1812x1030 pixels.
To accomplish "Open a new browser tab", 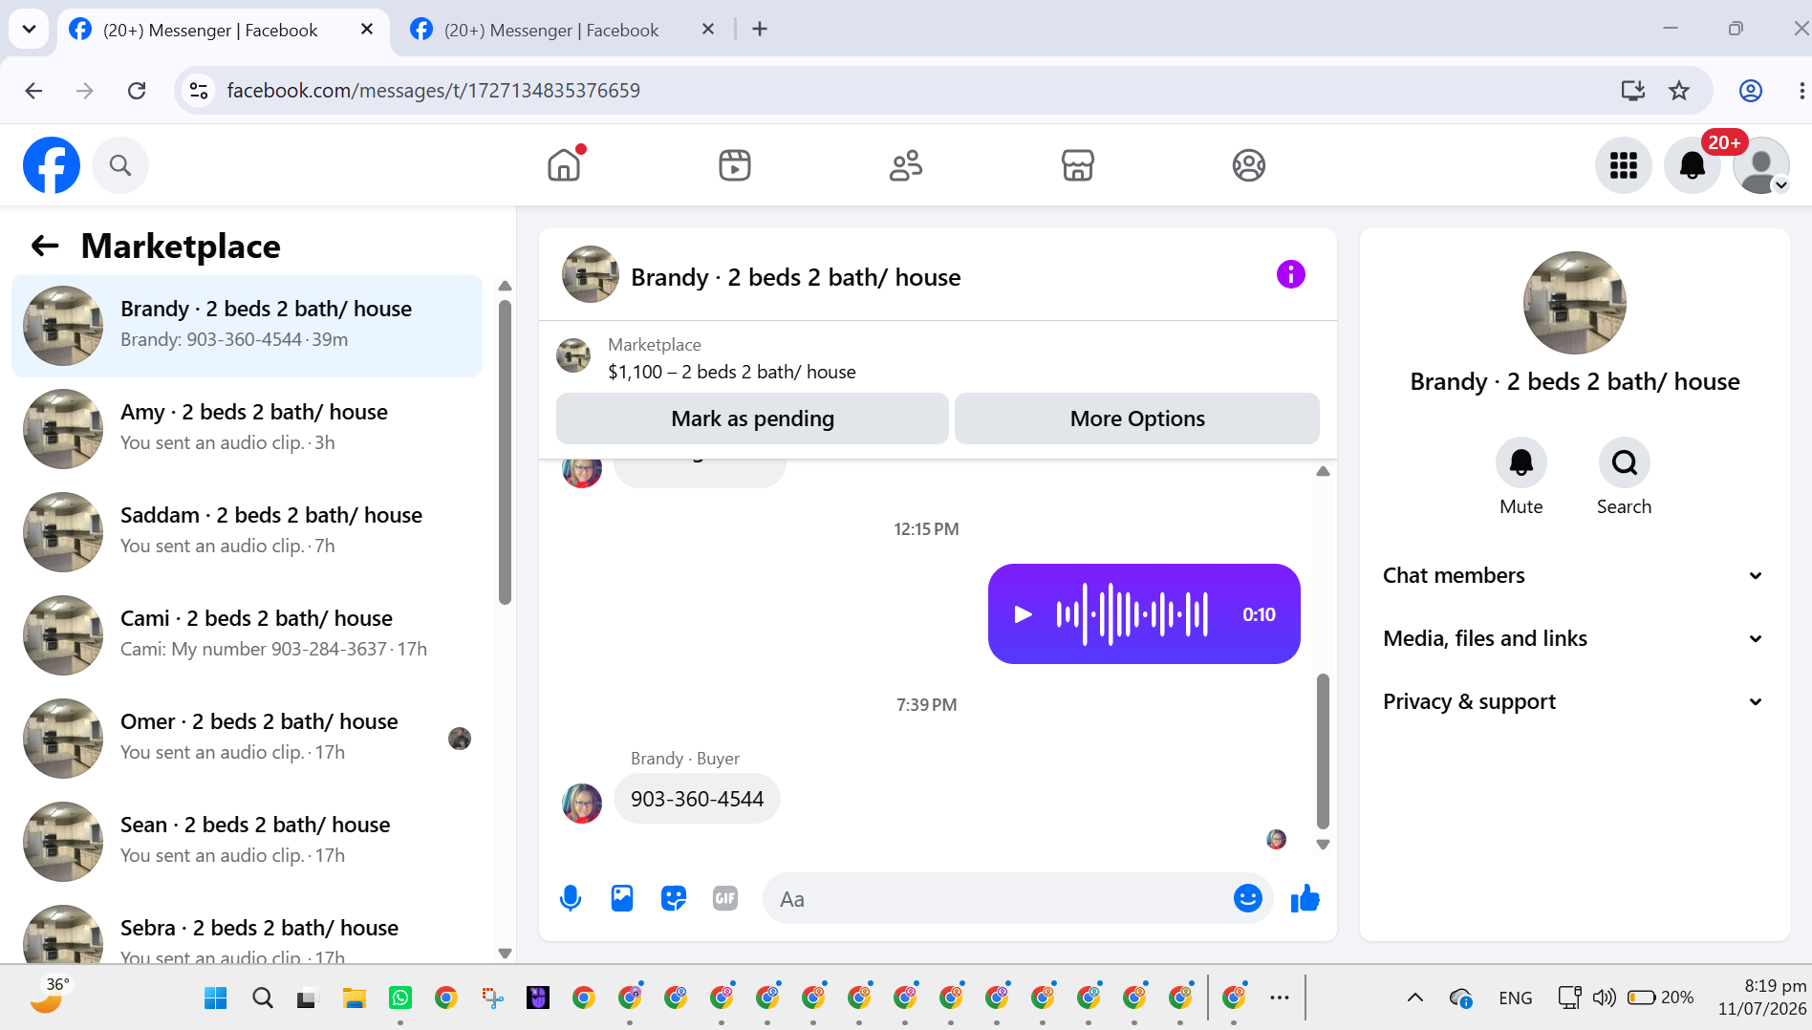I will [x=760, y=30].
